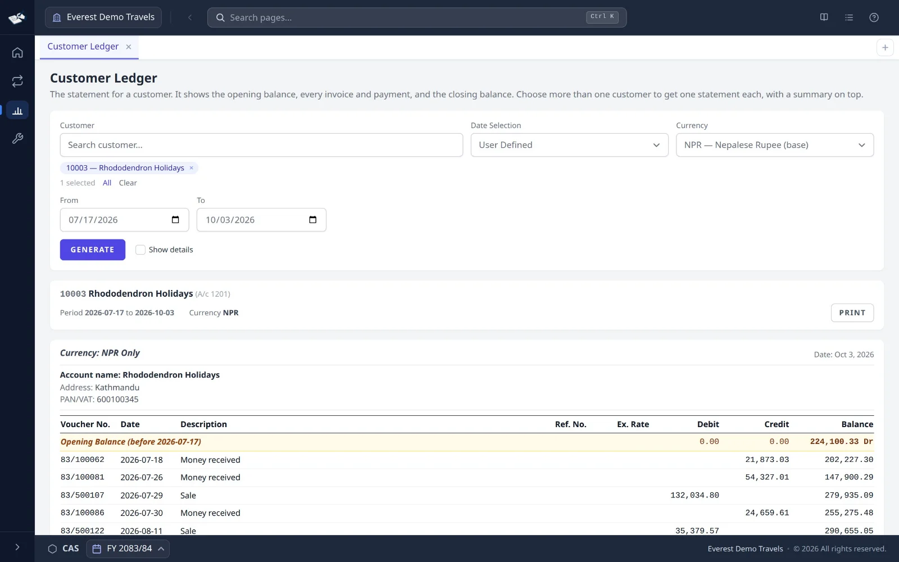Click the Ex. Rate column header
Image resolution: width=899 pixels, height=562 pixels.
633,424
